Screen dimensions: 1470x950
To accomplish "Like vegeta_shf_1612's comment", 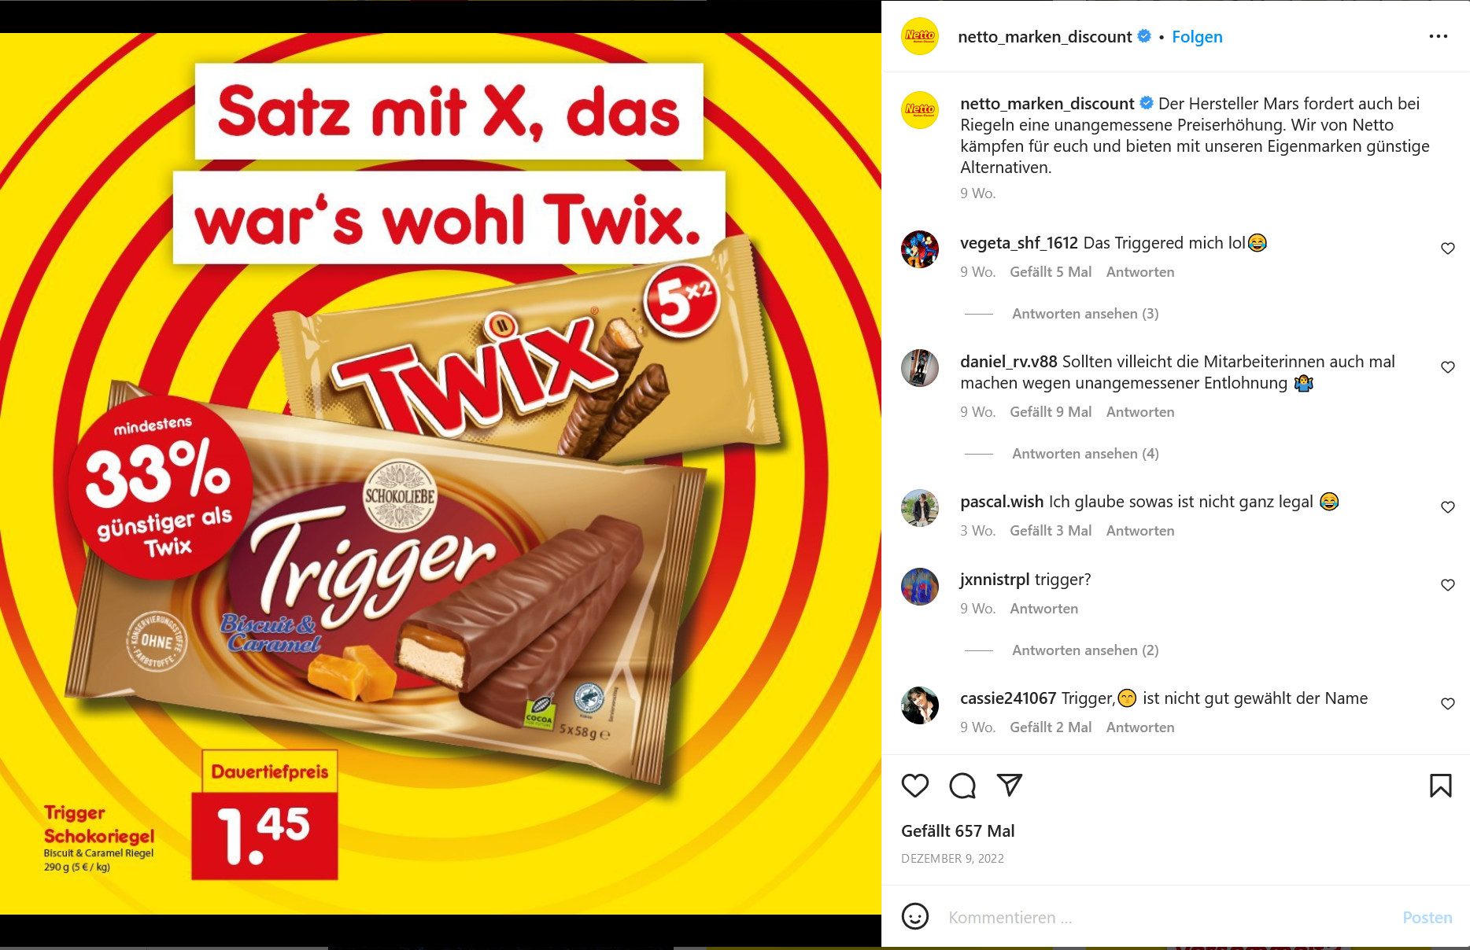I will (1447, 249).
